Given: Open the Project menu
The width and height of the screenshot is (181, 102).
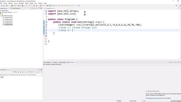Looking at the screenshot, I should coord(31,3).
